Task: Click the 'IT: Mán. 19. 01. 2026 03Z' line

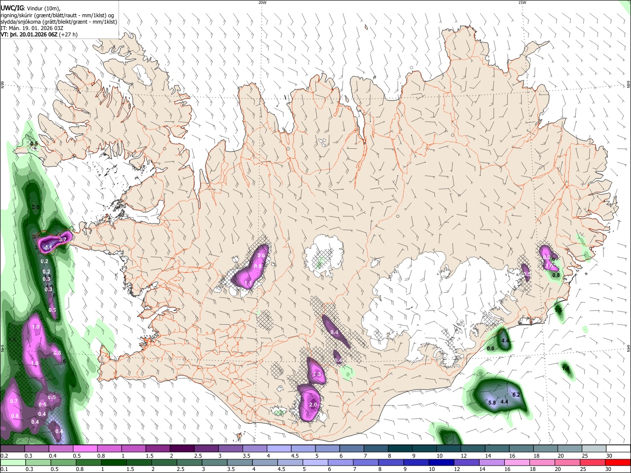Action: tap(32, 28)
